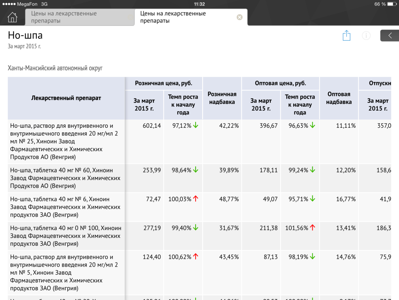Screen dimensions: 399x300
Task: Go to the home screen icon
Action: (12, 17)
